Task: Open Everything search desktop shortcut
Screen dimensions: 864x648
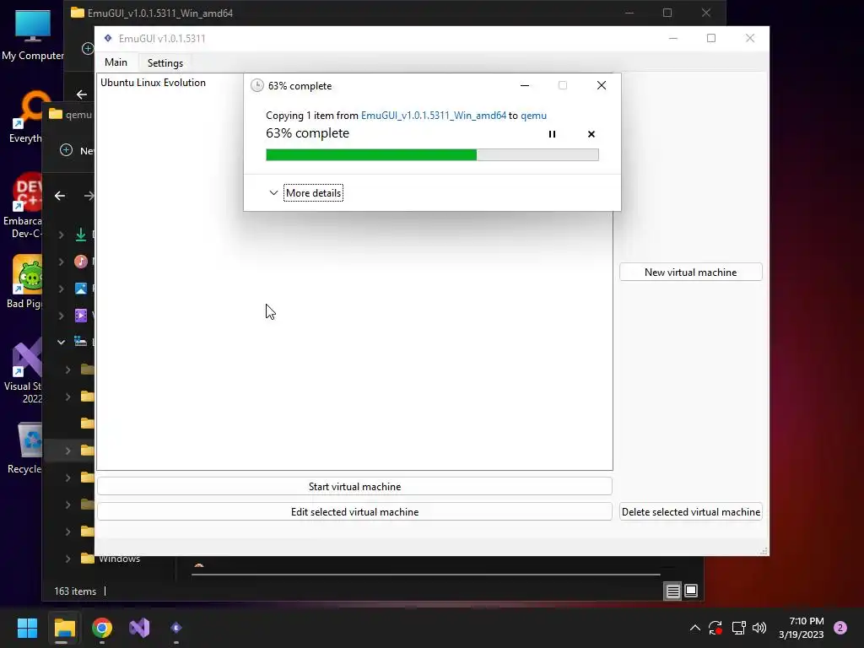Action: (x=25, y=116)
